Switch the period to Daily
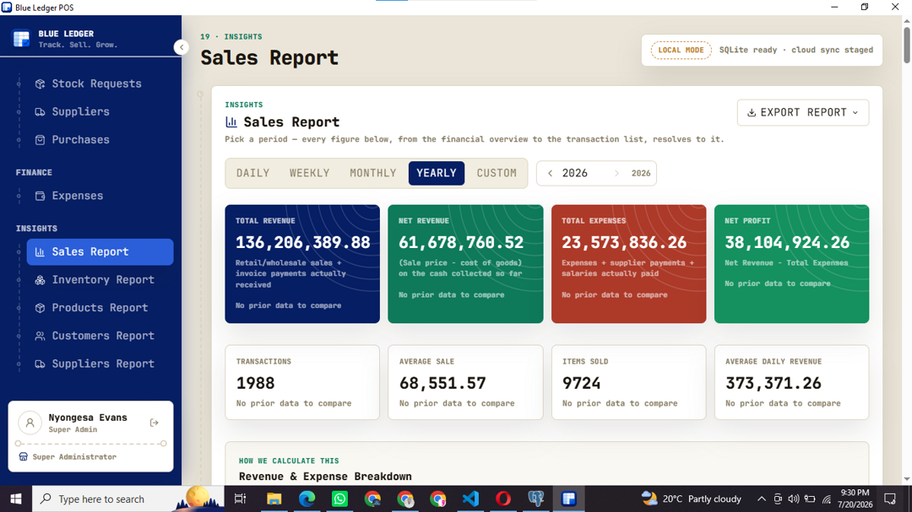The height and width of the screenshot is (512, 912). [253, 173]
